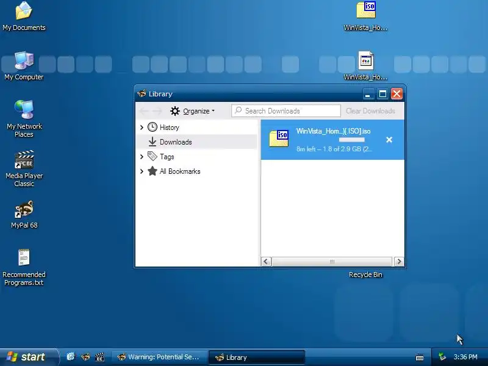This screenshot has height=366, width=488.
Task: Click the History clock icon
Action: coord(152,127)
